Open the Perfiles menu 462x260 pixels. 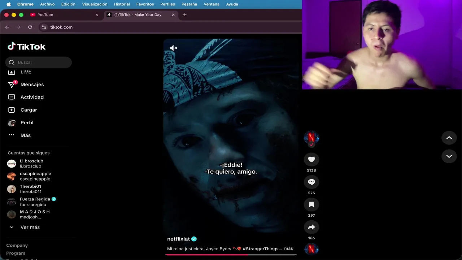(x=167, y=4)
